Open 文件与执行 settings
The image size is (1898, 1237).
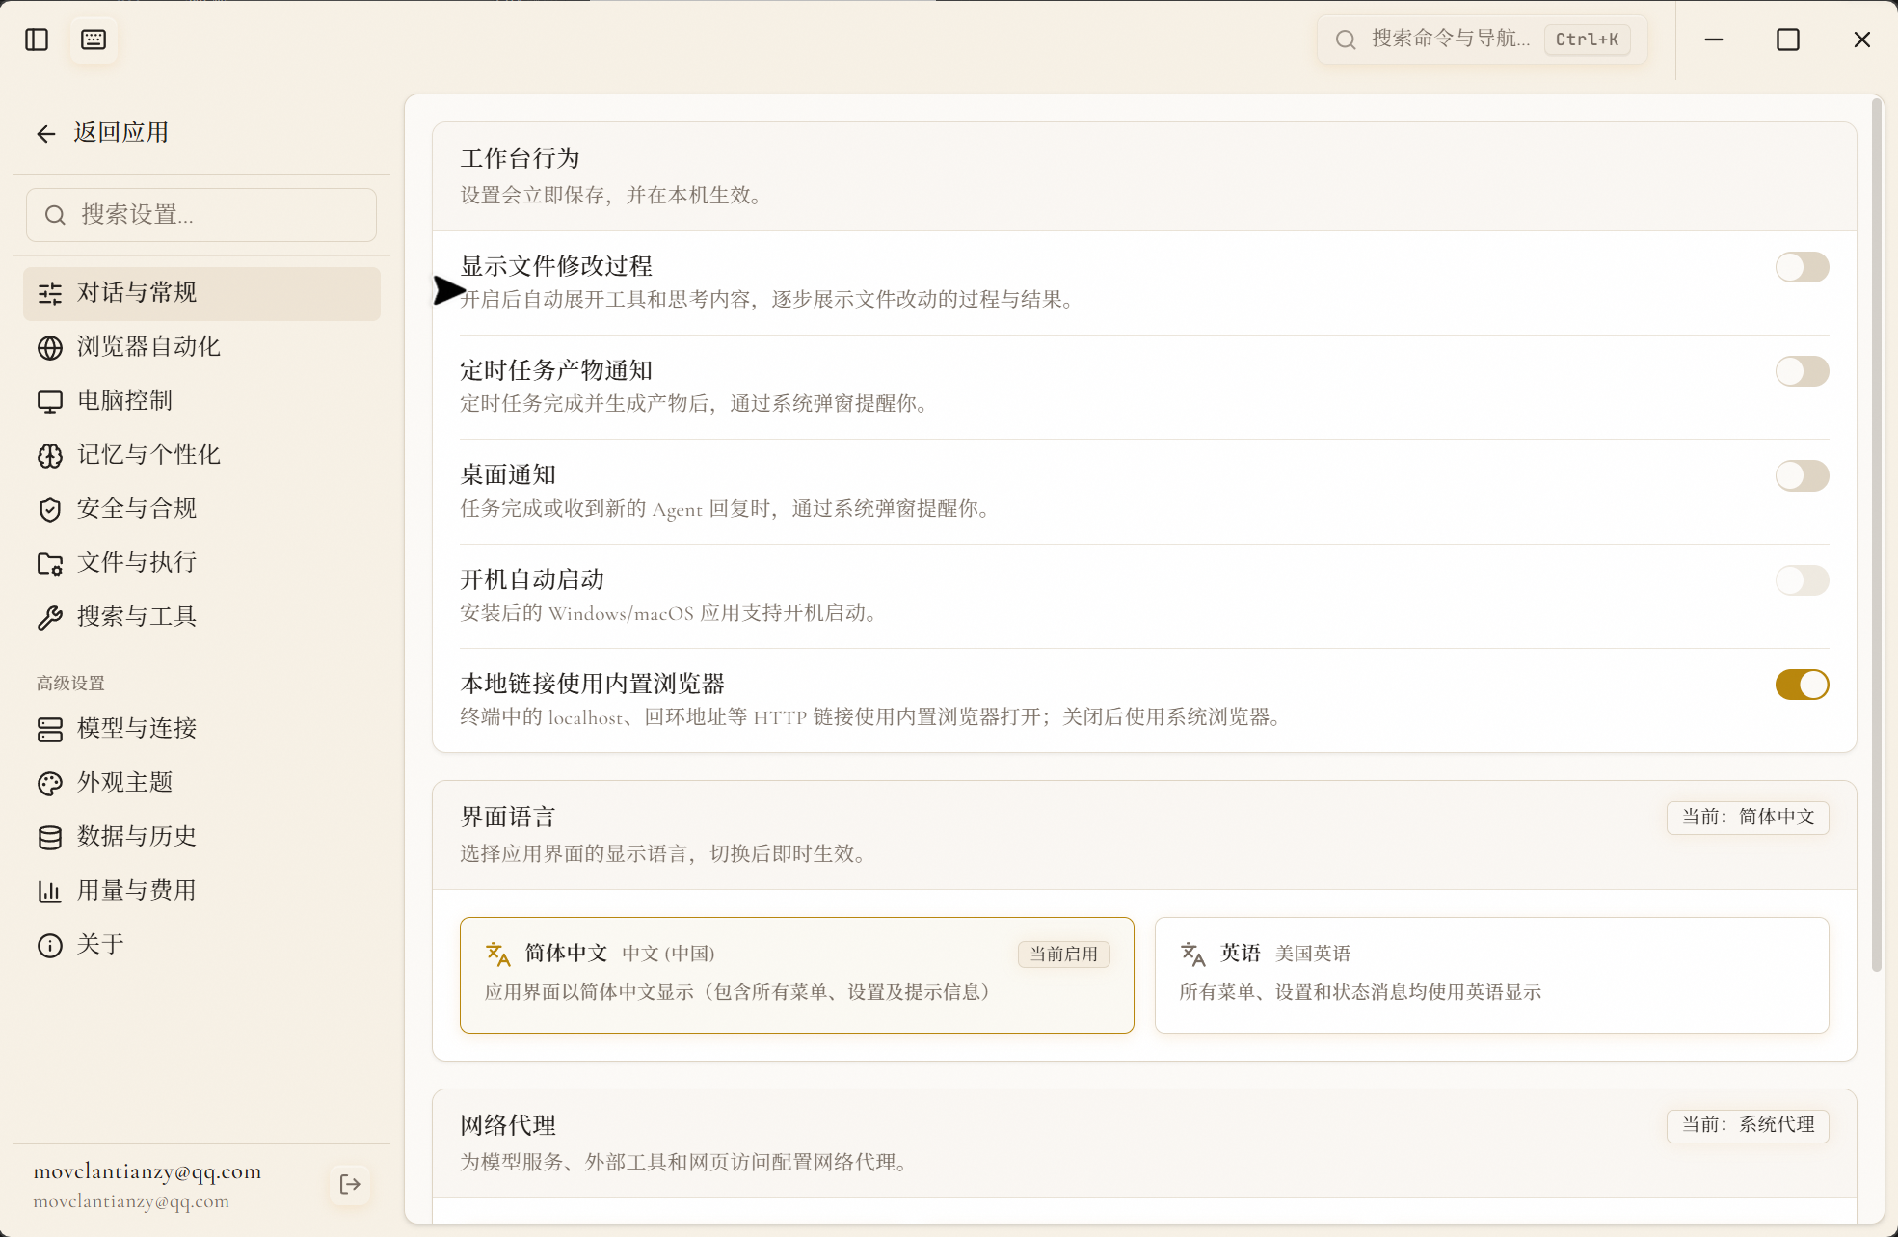[x=201, y=563]
